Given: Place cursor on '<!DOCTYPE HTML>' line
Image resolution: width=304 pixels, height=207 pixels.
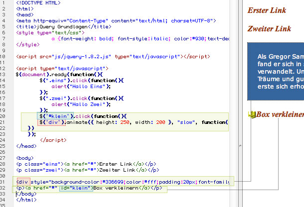Looking at the screenshot, I should (38, 3).
